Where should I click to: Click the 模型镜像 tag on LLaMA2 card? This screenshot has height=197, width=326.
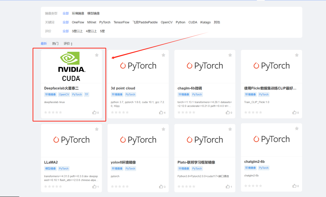click(51, 169)
